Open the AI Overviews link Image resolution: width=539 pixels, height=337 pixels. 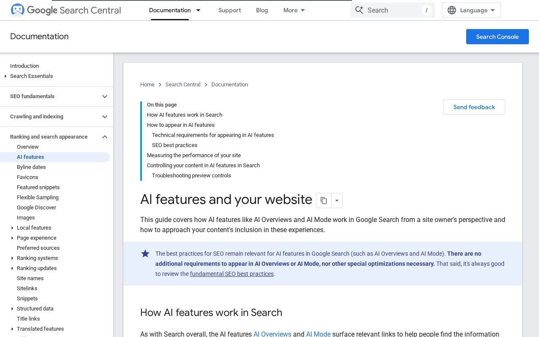point(272,334)
